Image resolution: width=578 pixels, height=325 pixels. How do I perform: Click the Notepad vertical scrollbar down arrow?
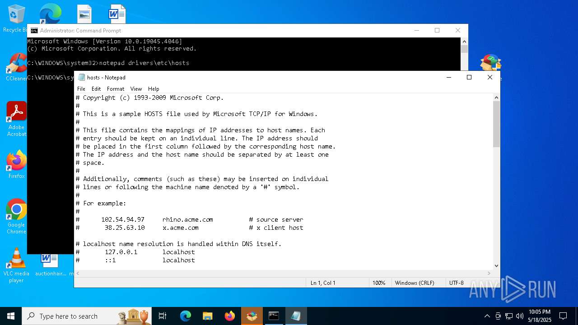coord(496,266)
